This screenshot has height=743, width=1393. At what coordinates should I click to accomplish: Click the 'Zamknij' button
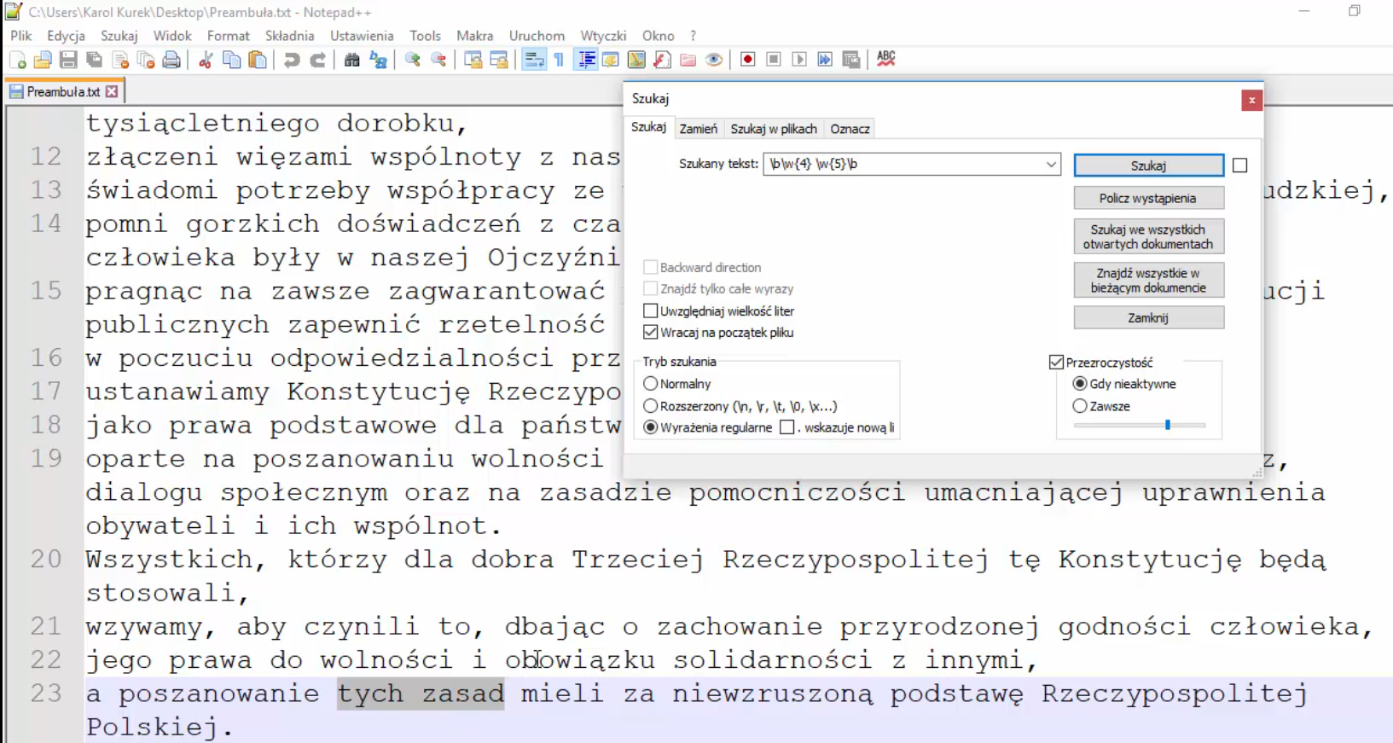pos(1148,317)
